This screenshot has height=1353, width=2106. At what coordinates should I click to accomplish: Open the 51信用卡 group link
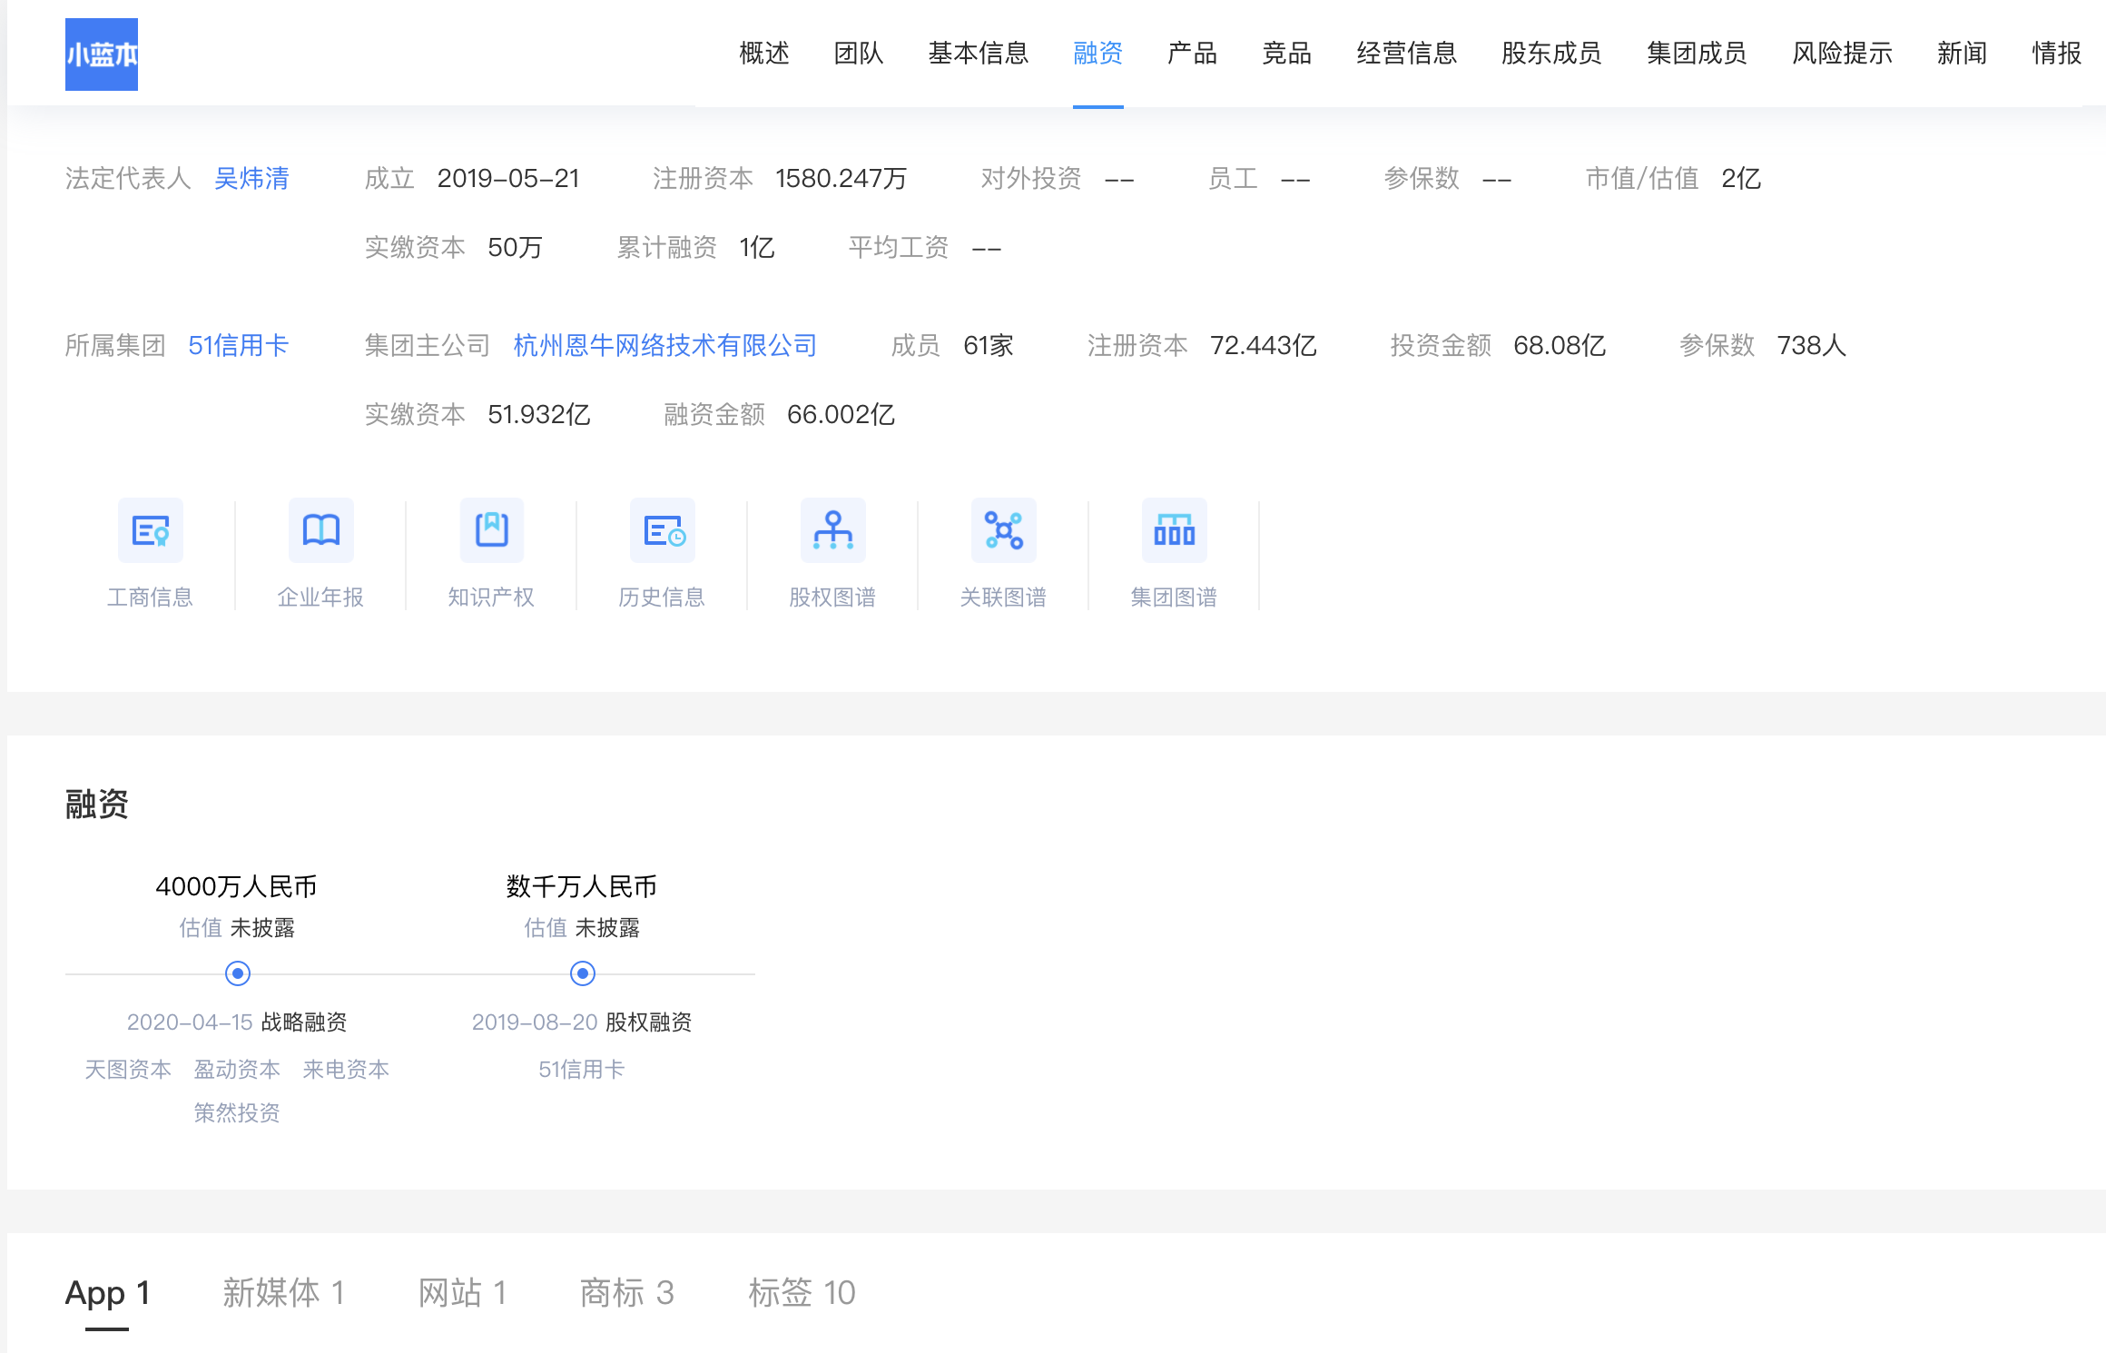pos(238,345)
